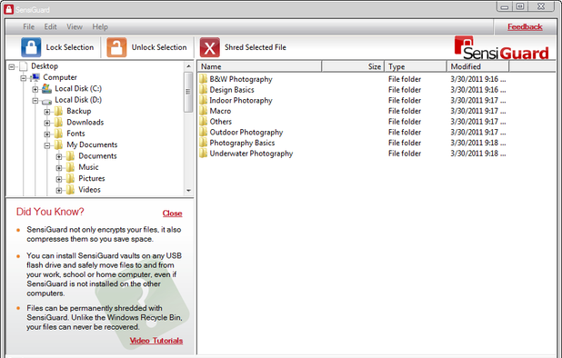
Task: Click the Backup folder icon in tree
Action: pyautogui.click(x=58, y=111)
